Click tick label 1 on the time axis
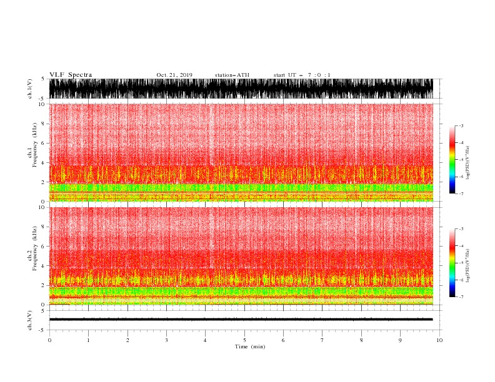 [x=88, y=340]
